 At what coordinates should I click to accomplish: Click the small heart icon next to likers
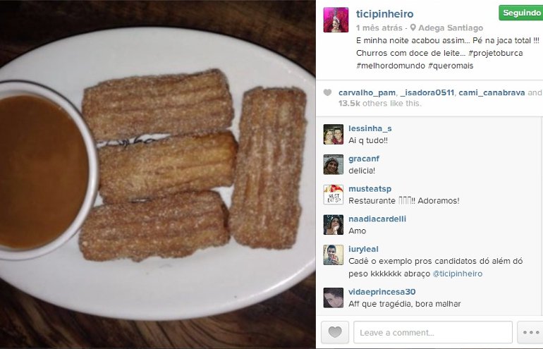click(327, 92)
